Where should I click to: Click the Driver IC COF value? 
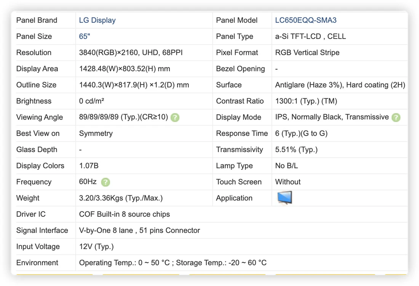124,214
